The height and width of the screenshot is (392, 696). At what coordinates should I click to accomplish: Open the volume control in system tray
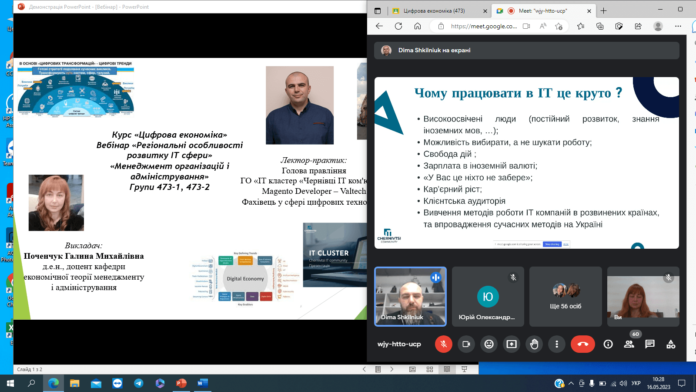(x=623, y=383)
